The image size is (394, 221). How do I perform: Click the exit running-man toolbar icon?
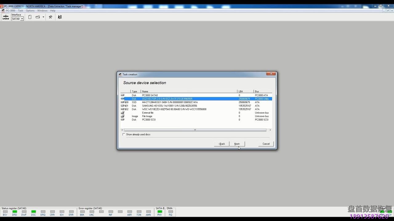[x=60, y=17]
